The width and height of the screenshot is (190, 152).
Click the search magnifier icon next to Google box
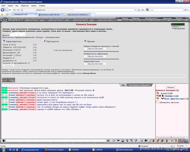point(185,10)
